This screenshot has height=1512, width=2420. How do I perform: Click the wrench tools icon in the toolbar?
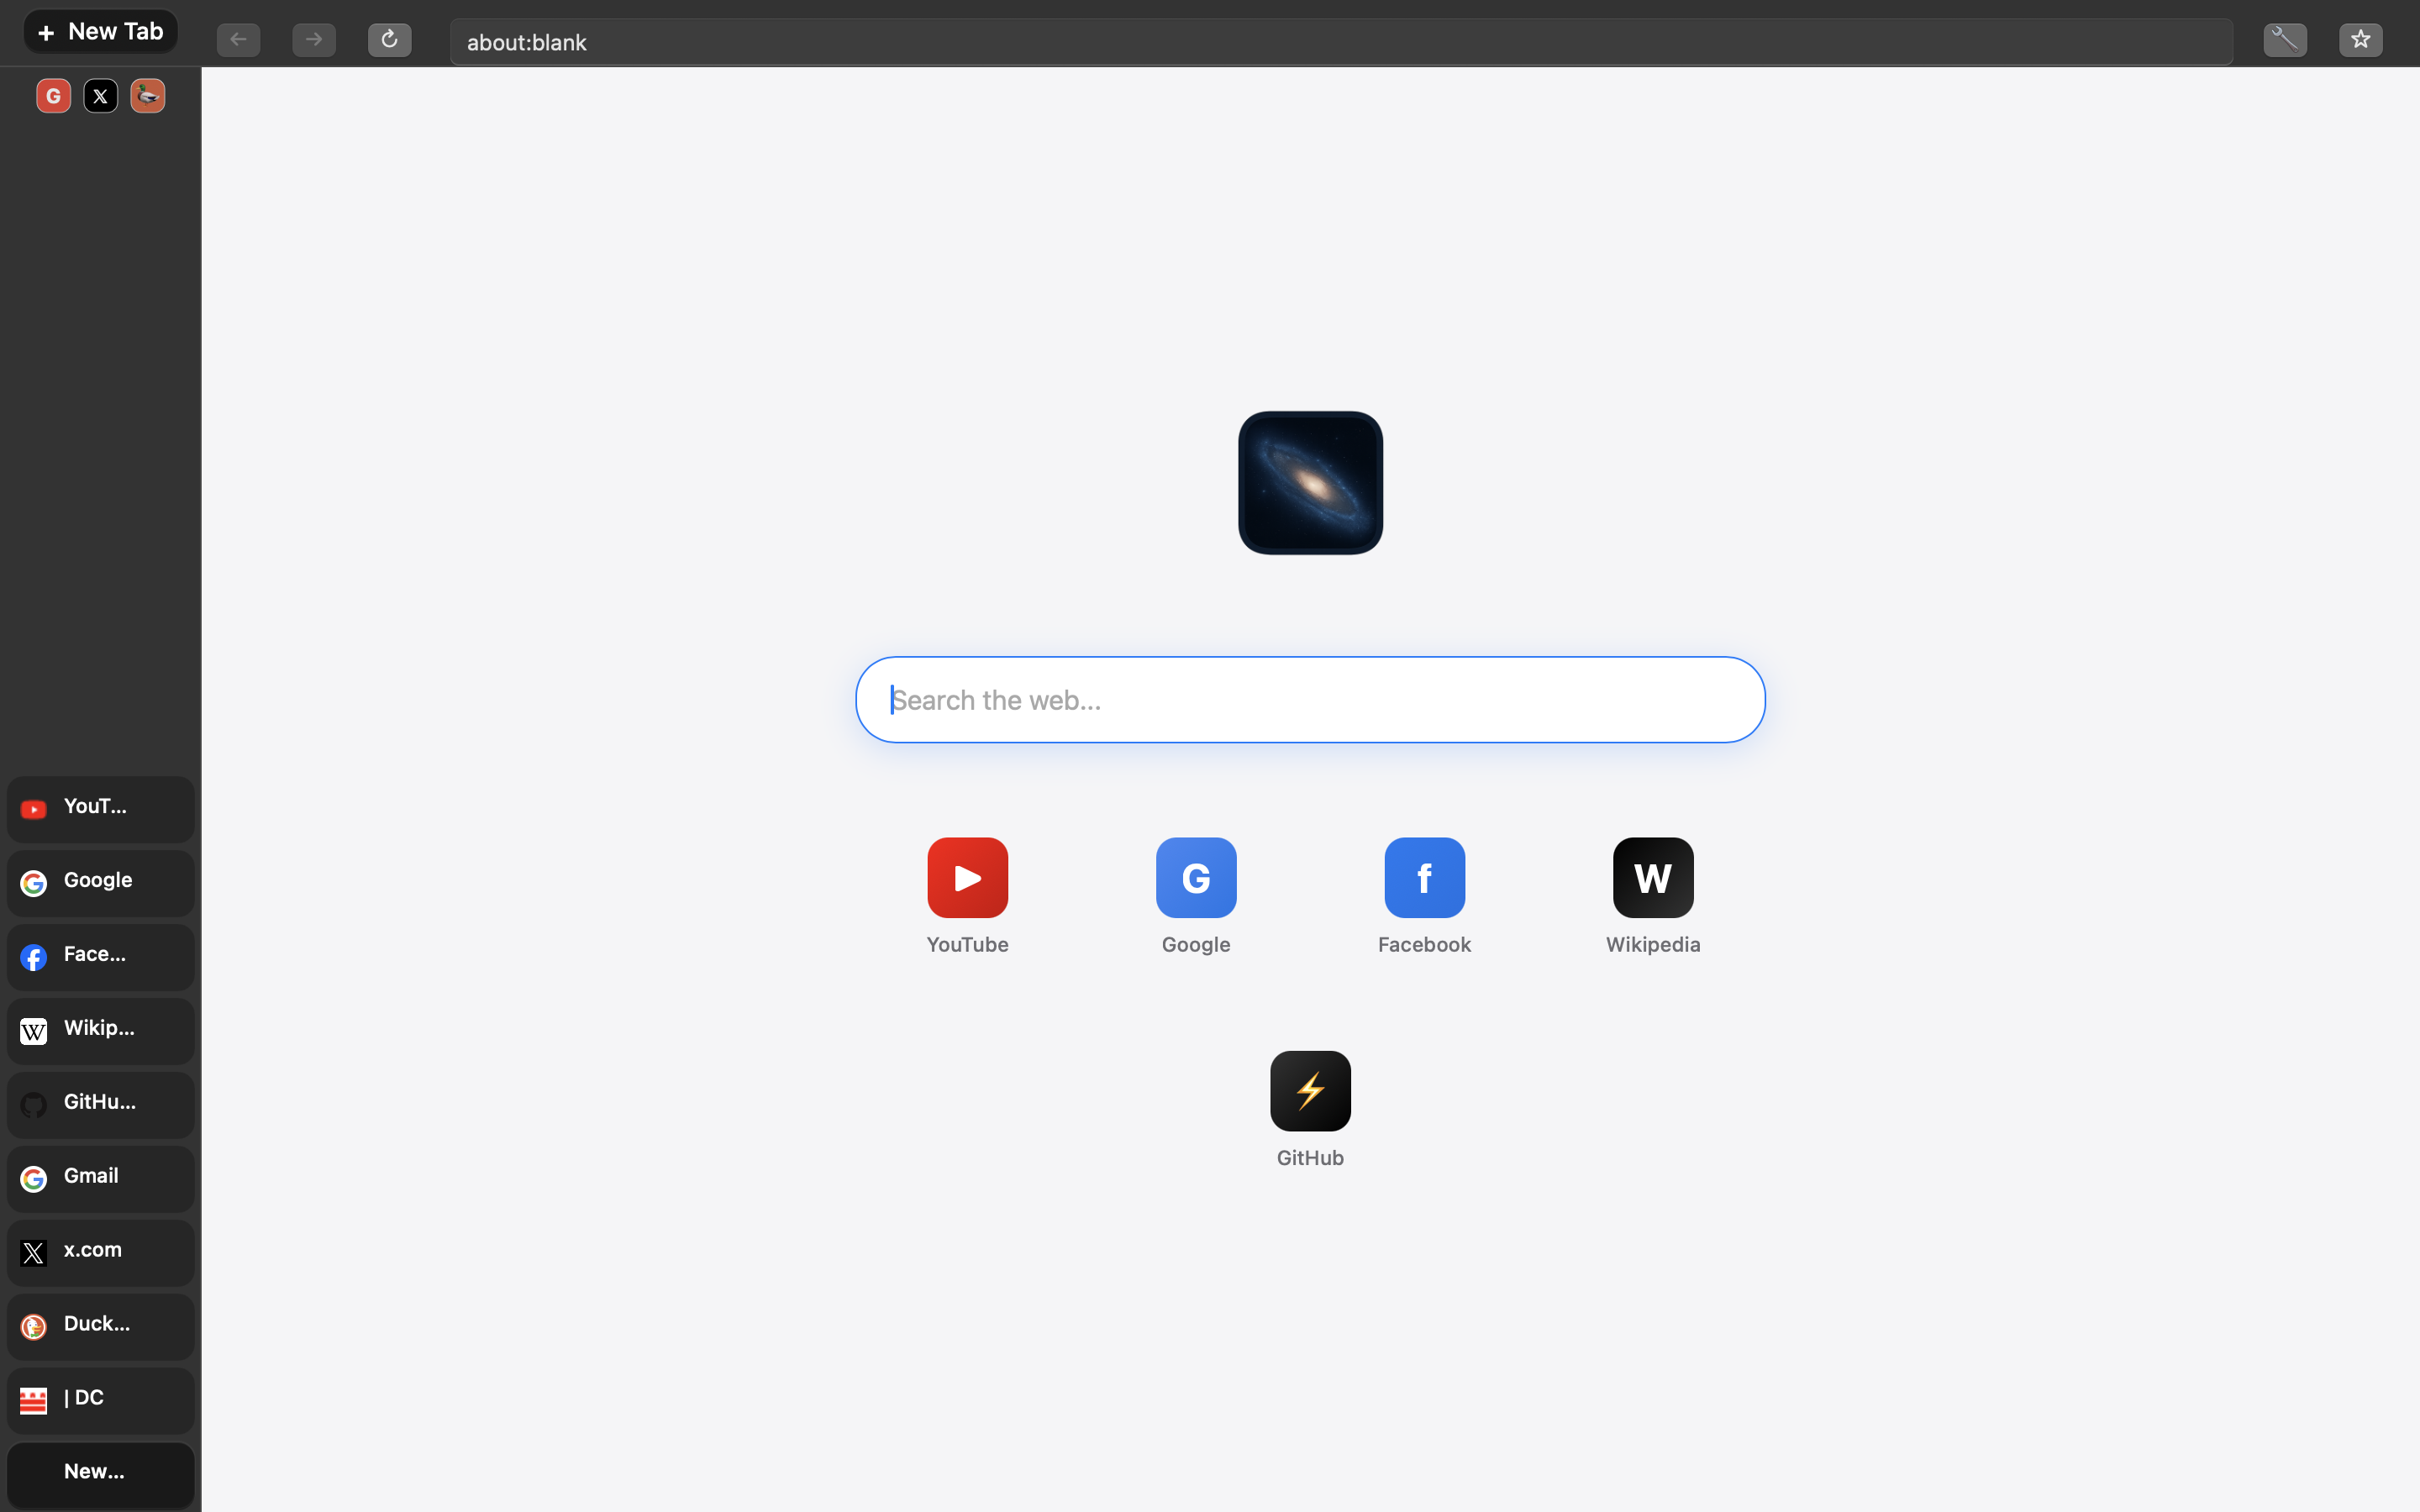(2285, 40)
